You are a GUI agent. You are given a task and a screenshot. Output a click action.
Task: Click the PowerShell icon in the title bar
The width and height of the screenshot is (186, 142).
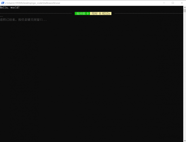(3, 3)
